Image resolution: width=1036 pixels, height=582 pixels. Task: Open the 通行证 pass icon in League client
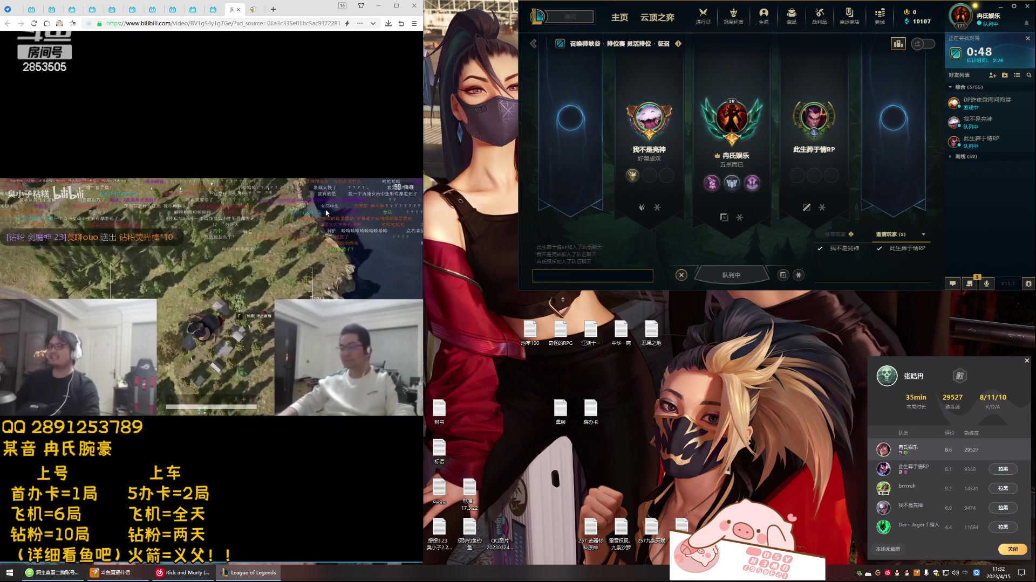(703, 16)
